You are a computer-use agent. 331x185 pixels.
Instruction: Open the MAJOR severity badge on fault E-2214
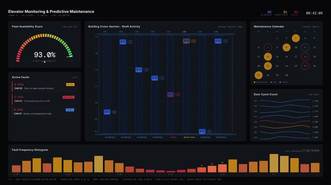(x=70, y=84)
